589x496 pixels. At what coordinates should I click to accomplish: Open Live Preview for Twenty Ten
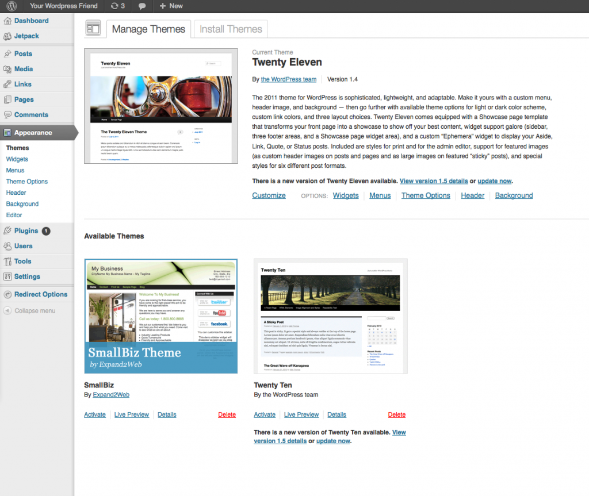coord(301,414)
